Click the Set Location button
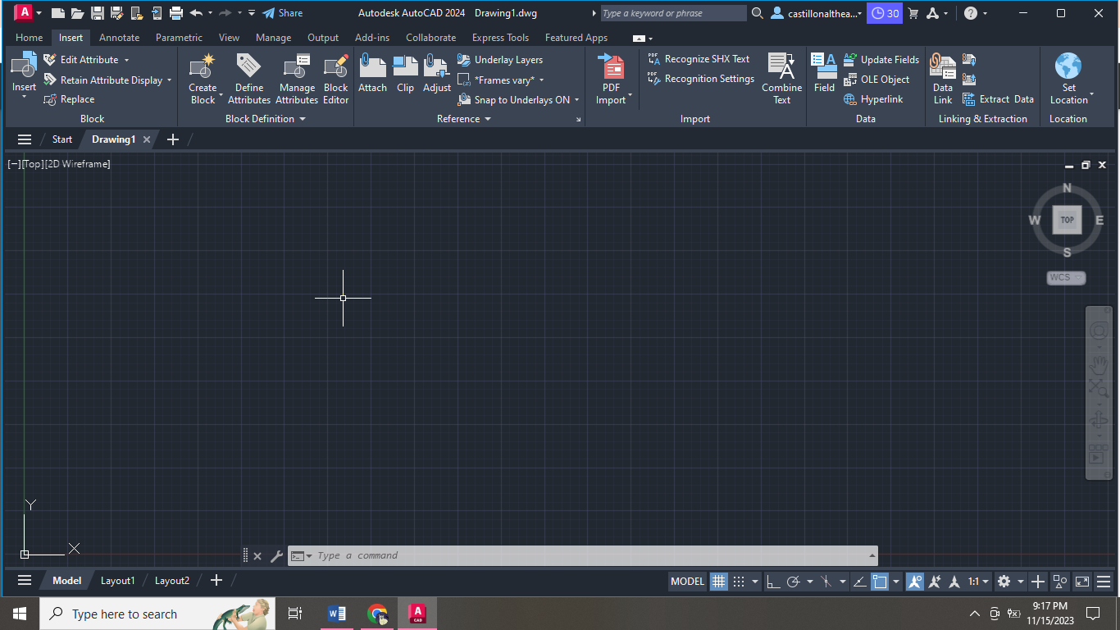 coord(1068,80)
